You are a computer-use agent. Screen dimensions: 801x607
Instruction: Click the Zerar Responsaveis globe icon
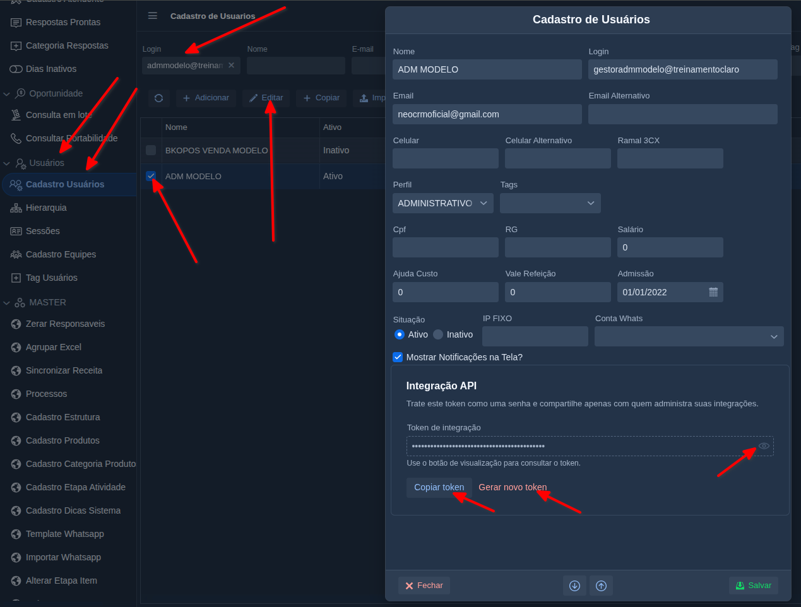coord(16,324)
